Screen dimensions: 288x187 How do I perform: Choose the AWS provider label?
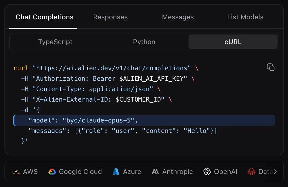click(30, 172)
